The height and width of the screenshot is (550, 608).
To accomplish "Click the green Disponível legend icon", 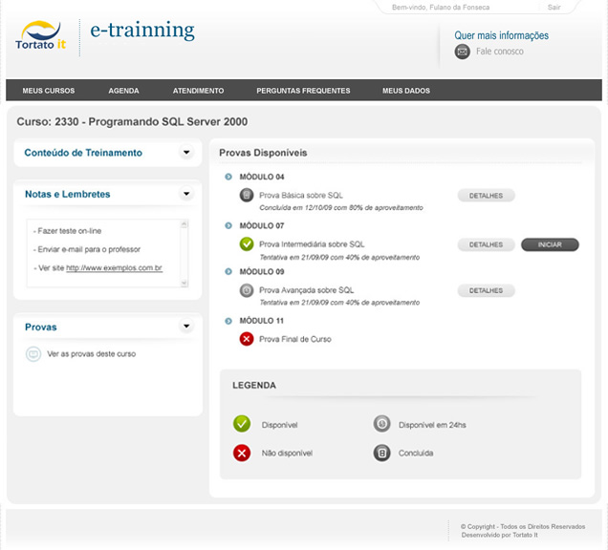I will click(242, 424).
